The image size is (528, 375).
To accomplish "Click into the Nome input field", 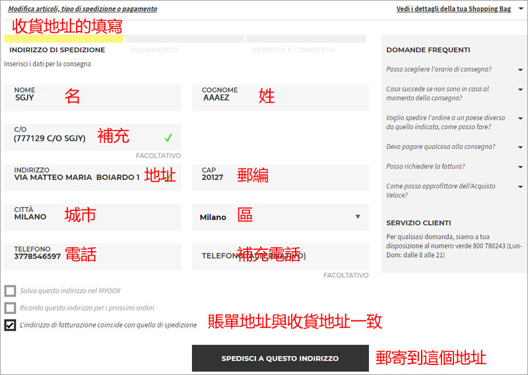I will (92, 98).
